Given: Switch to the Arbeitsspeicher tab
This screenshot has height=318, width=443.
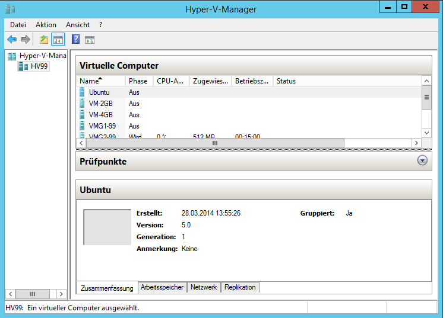Looking at the screenshot, I should 162,287.
